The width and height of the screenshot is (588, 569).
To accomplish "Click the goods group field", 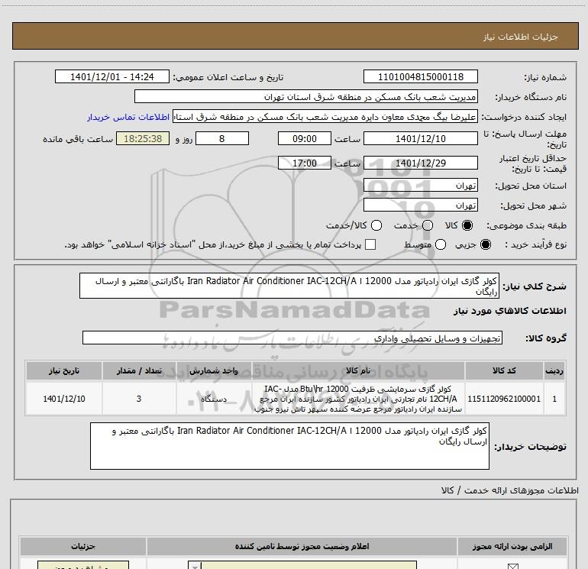I will 292,338.
